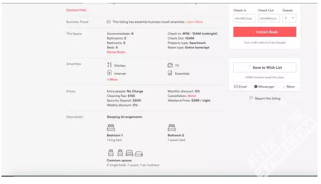This screenshot has width=321, height=184.
Task: Open the House Rules link
Action: [116, 52]
